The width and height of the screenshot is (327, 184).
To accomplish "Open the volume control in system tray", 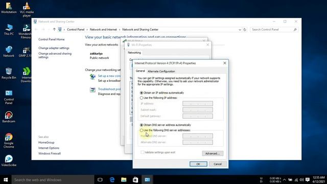I will pyautogui.click(x=301, y=179).
